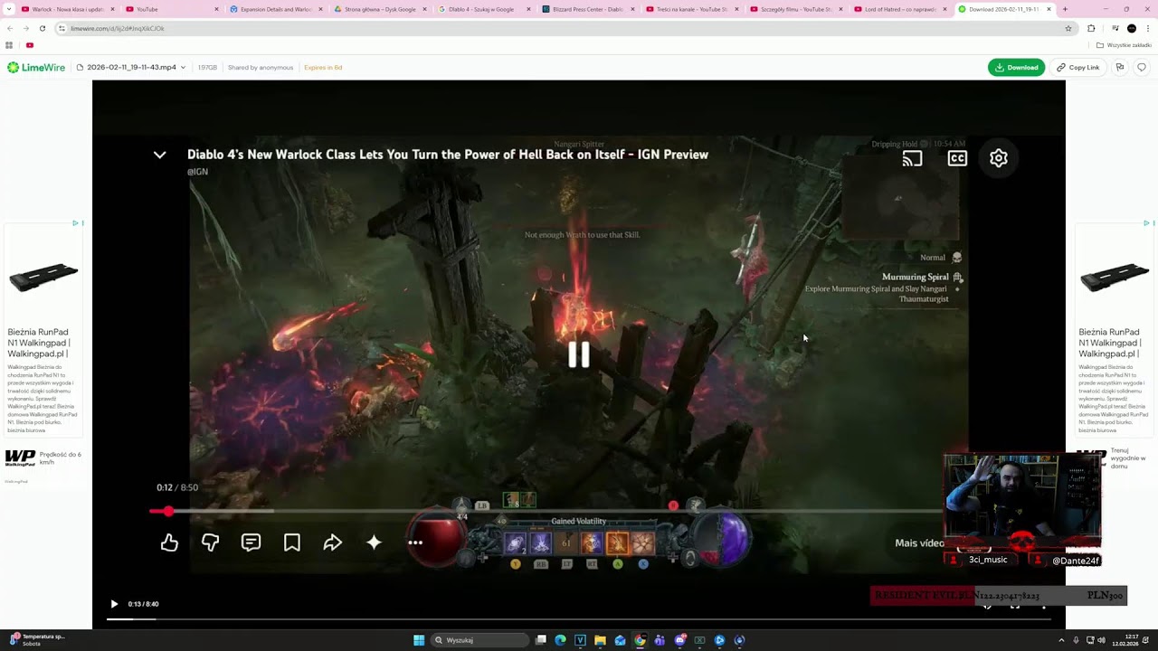Open the comments icon in video overlay
Image resolution: width=1158 pixels, height=651 pixels.
click(251, 542)
